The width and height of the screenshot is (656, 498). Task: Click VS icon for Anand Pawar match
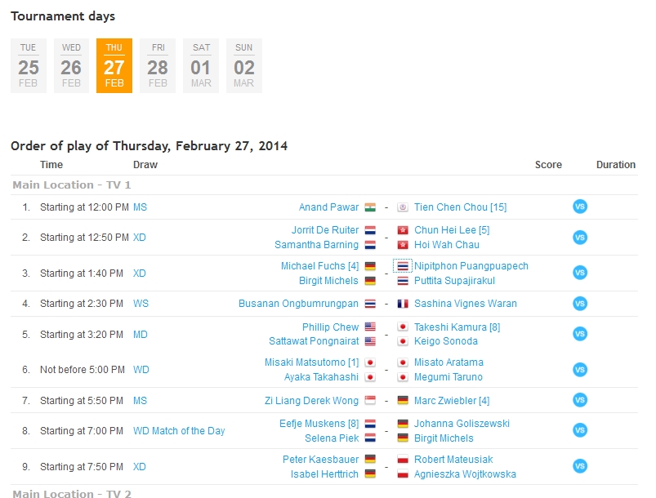[x=580, y=207]
